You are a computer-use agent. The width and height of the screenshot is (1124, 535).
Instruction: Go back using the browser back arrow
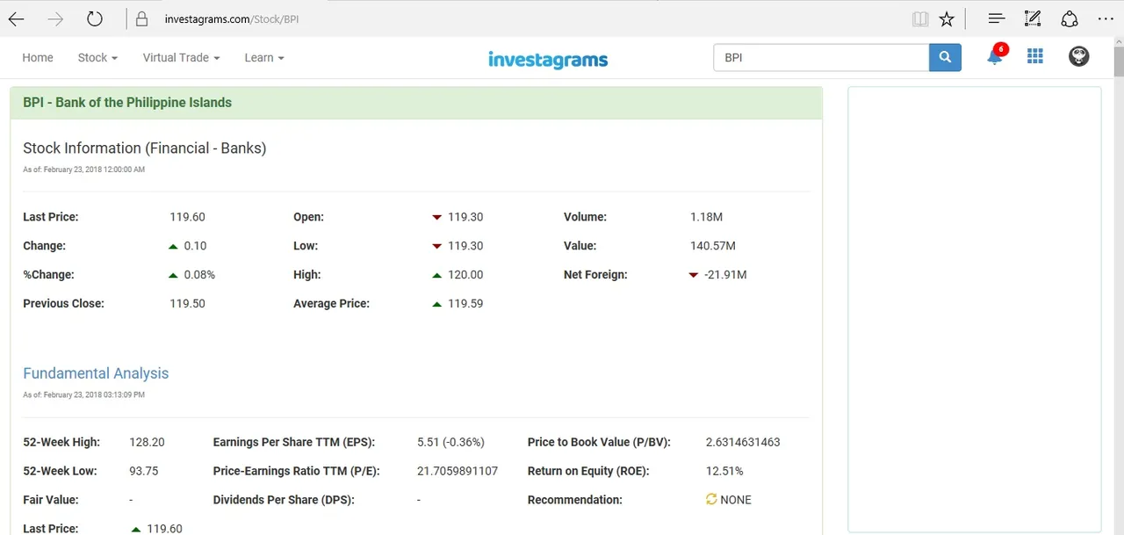pos(16,18)
